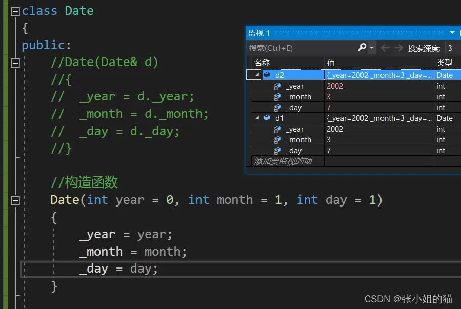The image size is (461, 309).
Task: Click the 'public:' access specifier line
Action: click(x=47, y=45)
